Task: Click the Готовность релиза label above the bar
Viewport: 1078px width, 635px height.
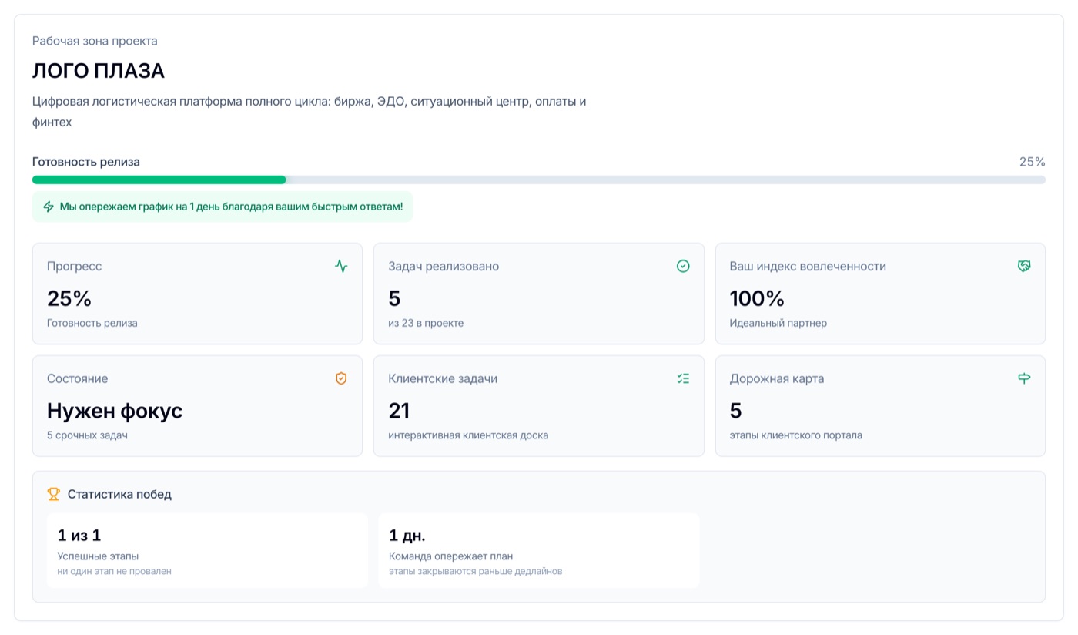Action: pyautogui.click(x=86, y=162)
